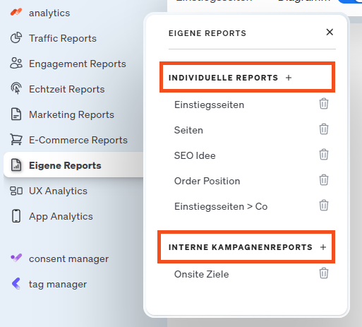The height and width of the screenshot is (327, 362).
Task: Add a new individual report with plus
Action: pyautogui.click(x=289, y=78)
